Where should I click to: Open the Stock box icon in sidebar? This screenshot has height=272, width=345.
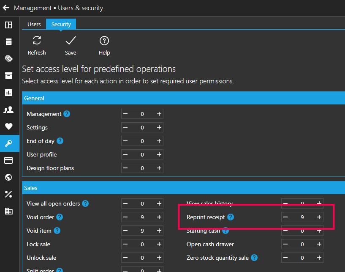[x=8, y=76]
